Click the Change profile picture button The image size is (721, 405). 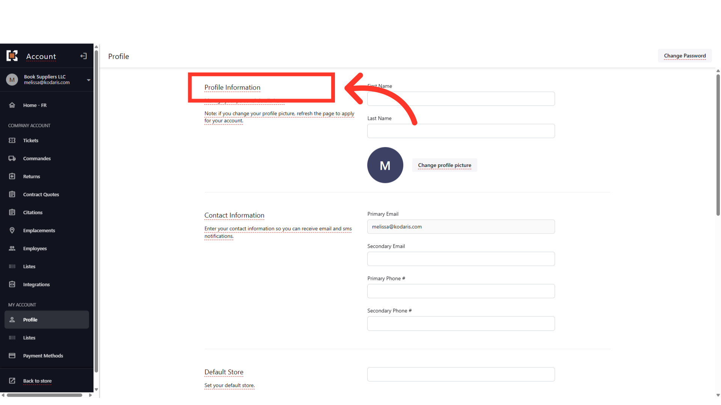click(x=444, y=165)
